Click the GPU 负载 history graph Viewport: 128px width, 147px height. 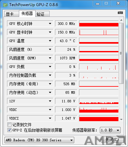(x=99, y=67)
